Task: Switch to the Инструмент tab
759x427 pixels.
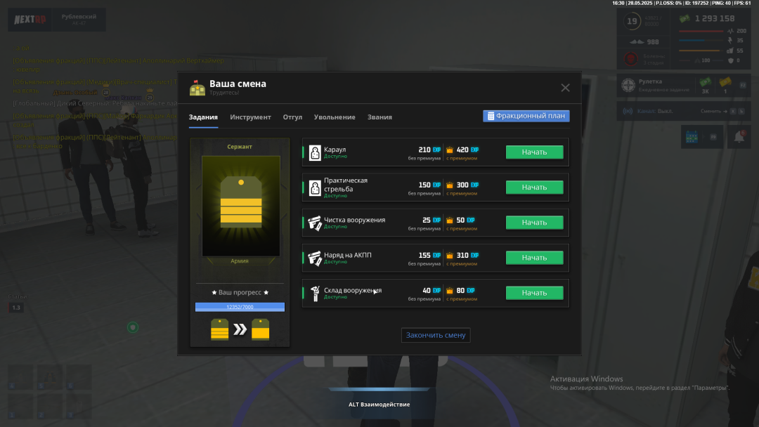Action: point(250,117)
